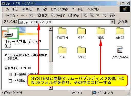Expand the address bar dropdown
This screenshot has width=131, height=96.
click(113, 22)
